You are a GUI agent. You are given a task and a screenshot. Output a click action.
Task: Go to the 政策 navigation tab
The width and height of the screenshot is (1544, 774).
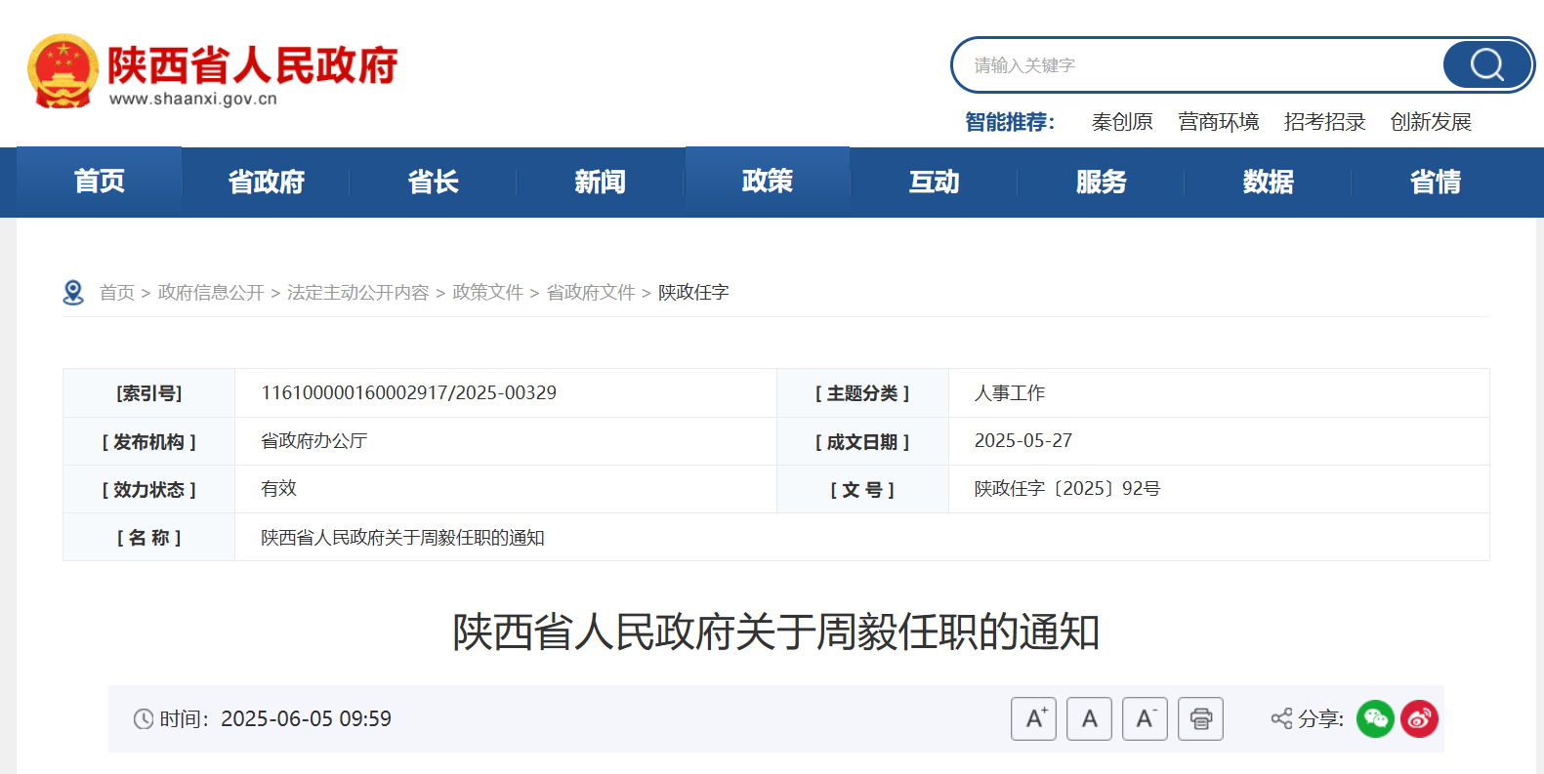pos(767,182)
